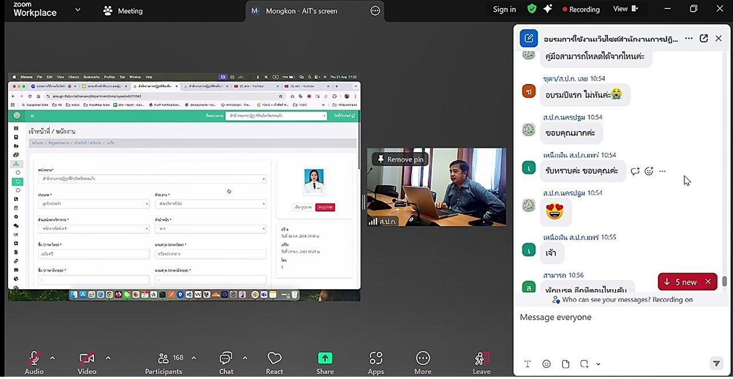Open the text formatting tool in chat
Screen dimensions: 733x379
pos(527,364)
